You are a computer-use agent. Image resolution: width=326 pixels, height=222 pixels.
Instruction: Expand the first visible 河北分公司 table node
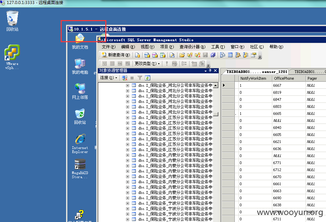127,85
